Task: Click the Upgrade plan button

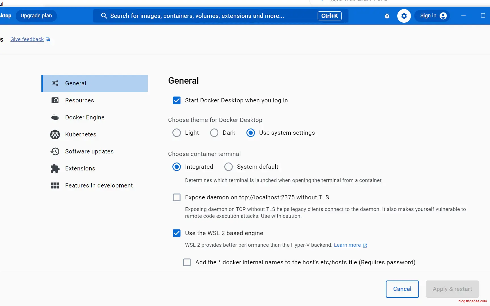Action: click(36, 16)
